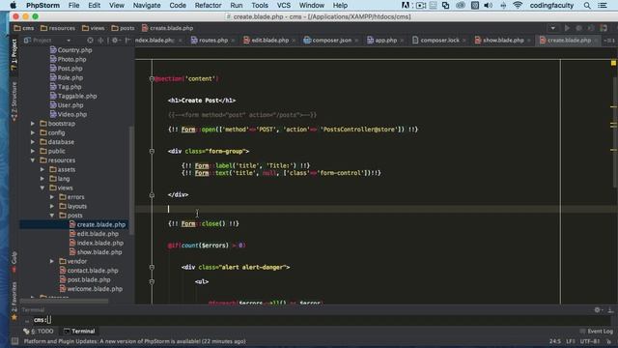Click the collapse all icon in Project panel

pyautogui.click(x=100, y=41)
